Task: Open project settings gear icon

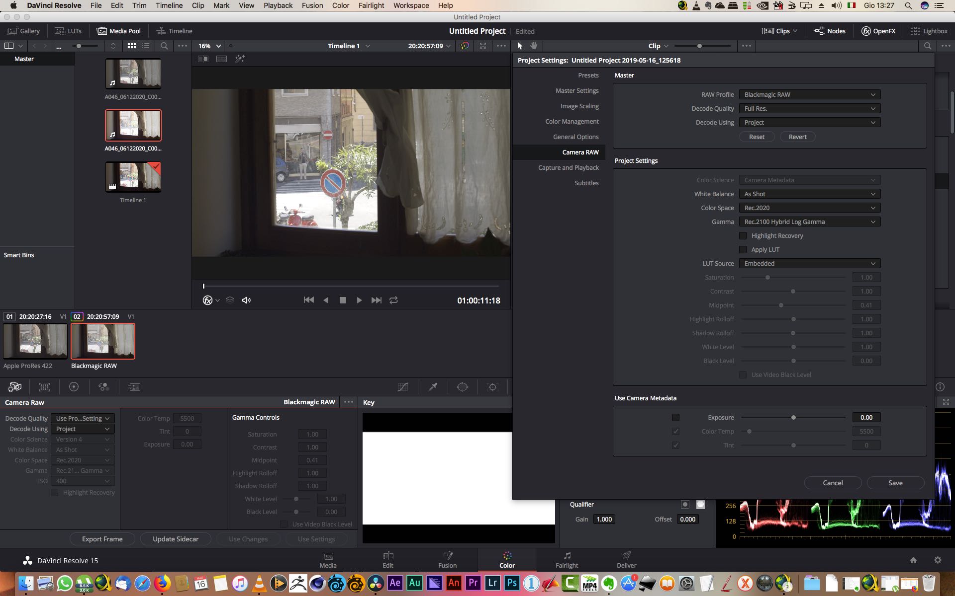Action: (938, 560)
